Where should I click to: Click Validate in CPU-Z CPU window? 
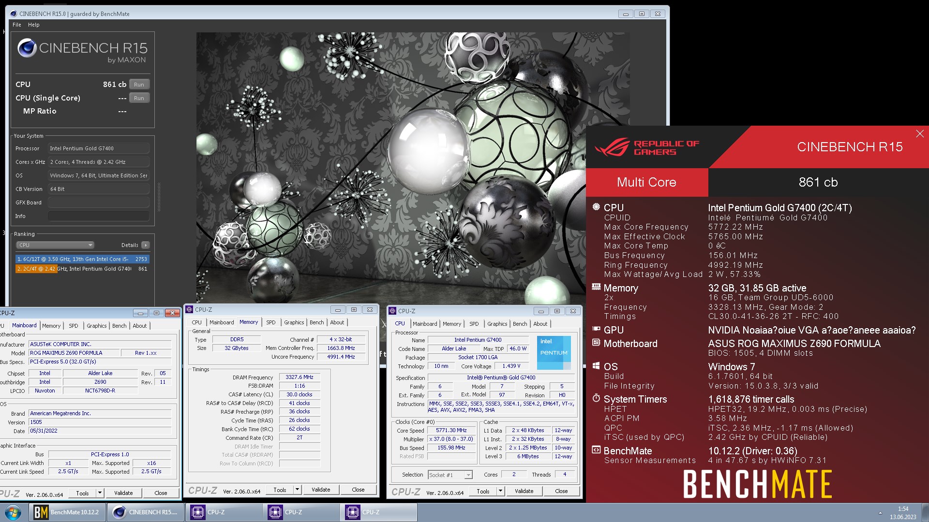[x=524, y=491]
